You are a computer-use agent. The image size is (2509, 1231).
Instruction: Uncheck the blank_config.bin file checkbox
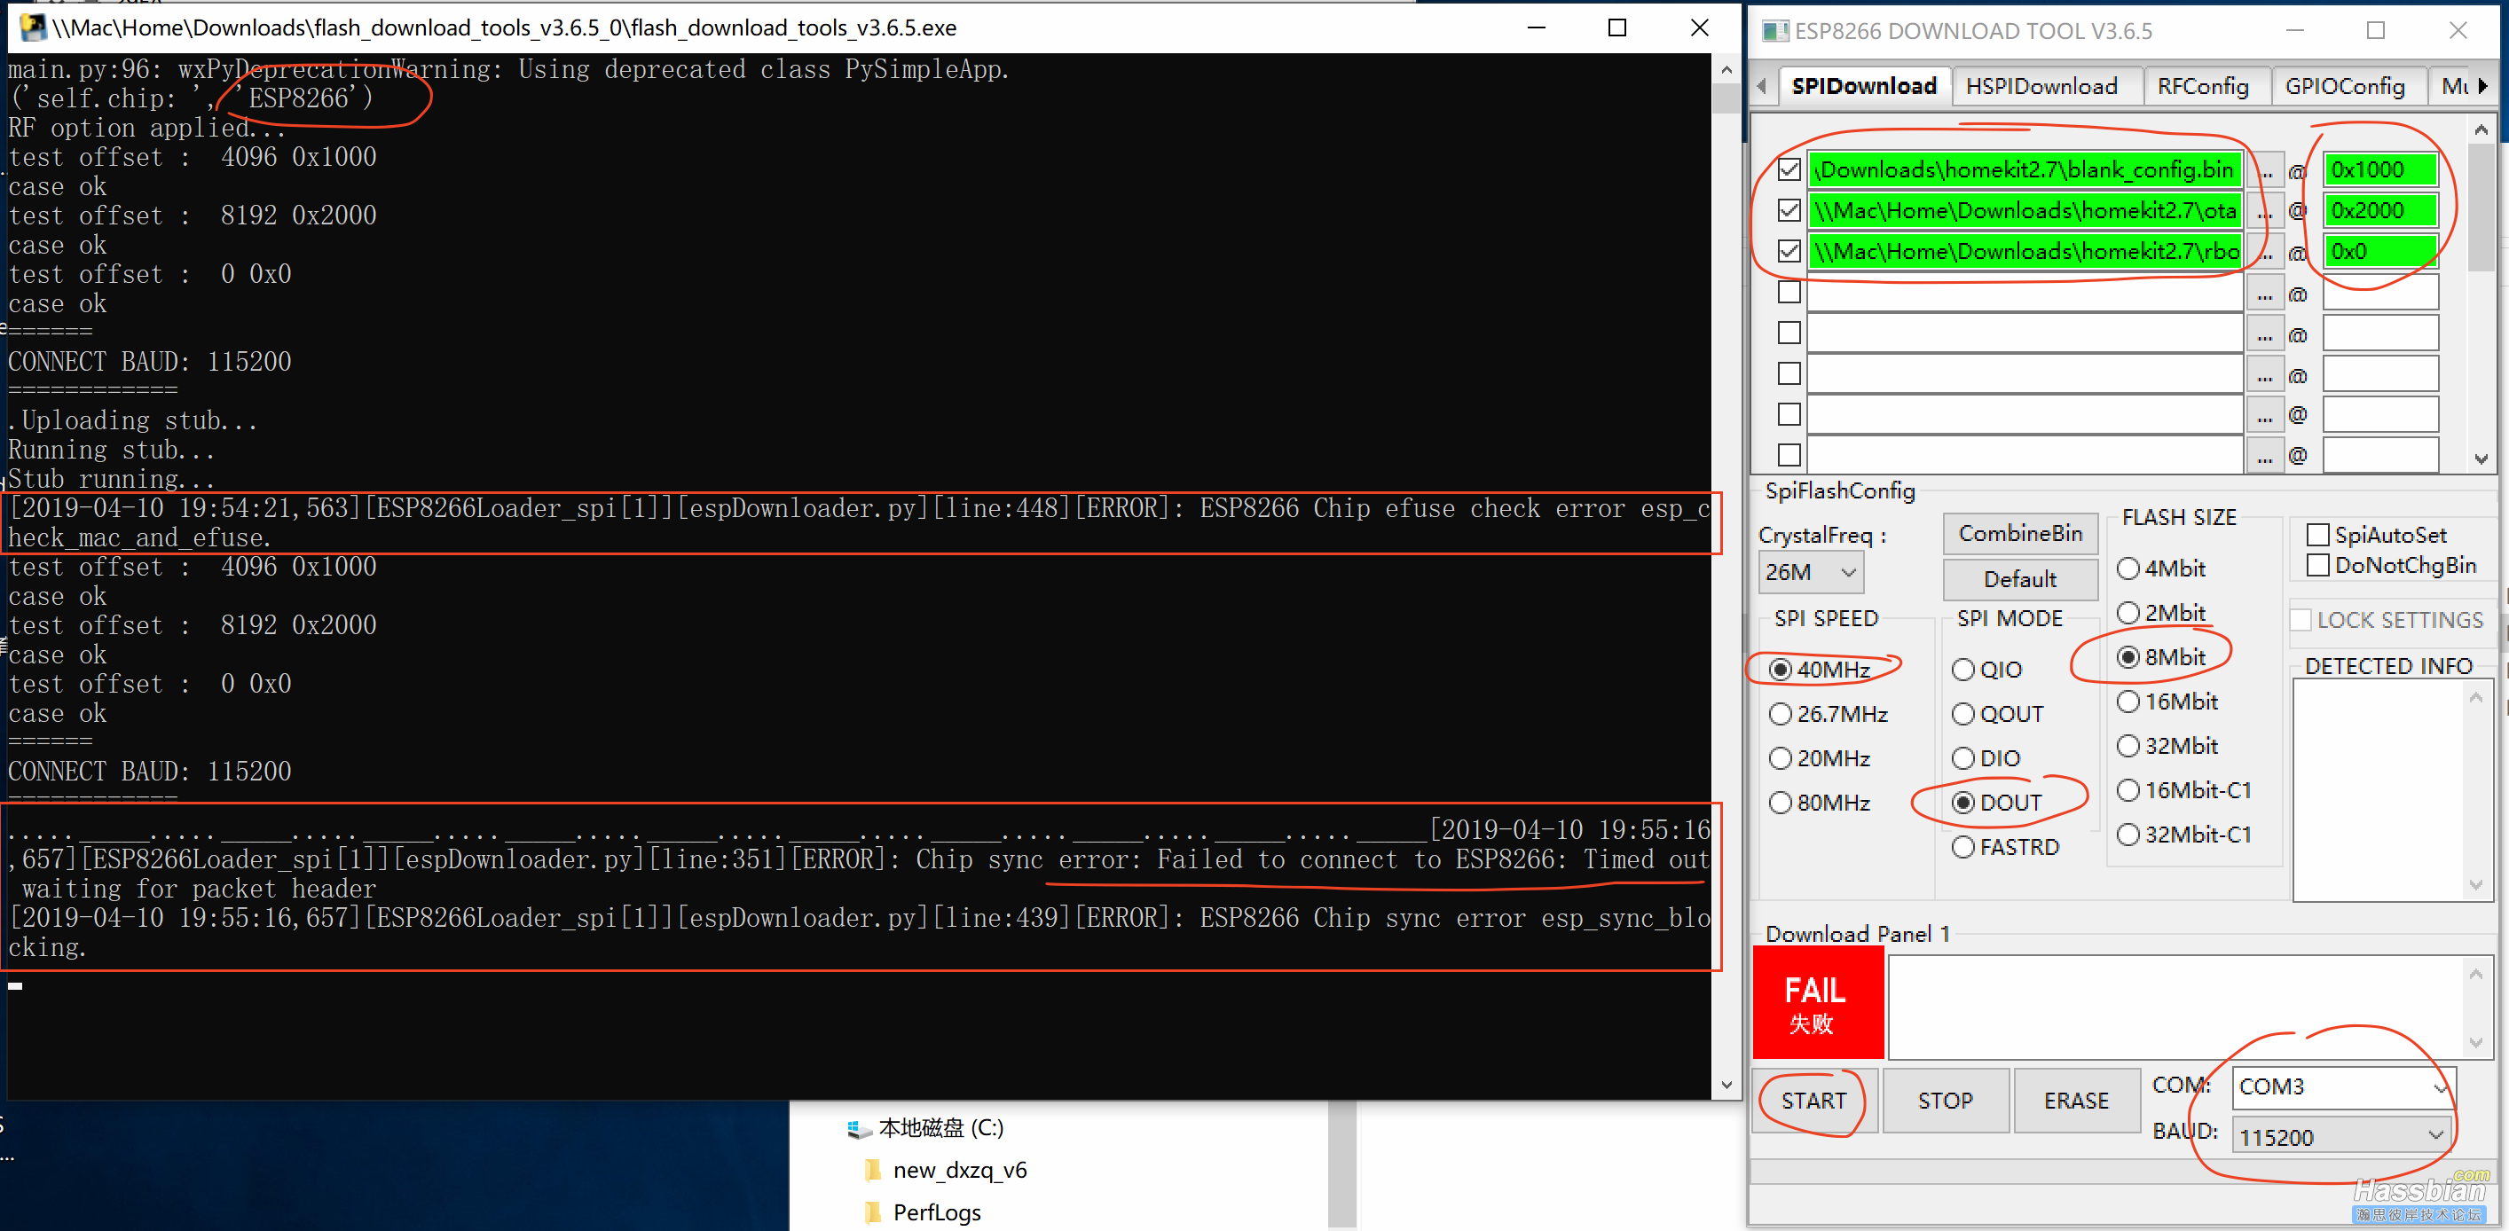1789,169
